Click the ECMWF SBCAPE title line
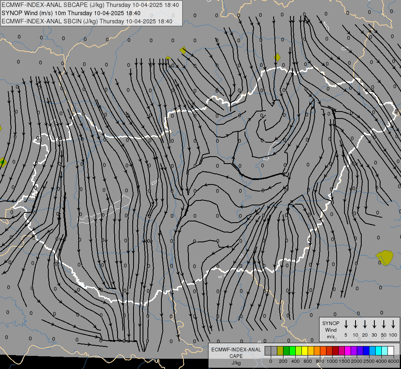Image resolution: width=401 pixels, height=369 pixels. pos(90,5)
